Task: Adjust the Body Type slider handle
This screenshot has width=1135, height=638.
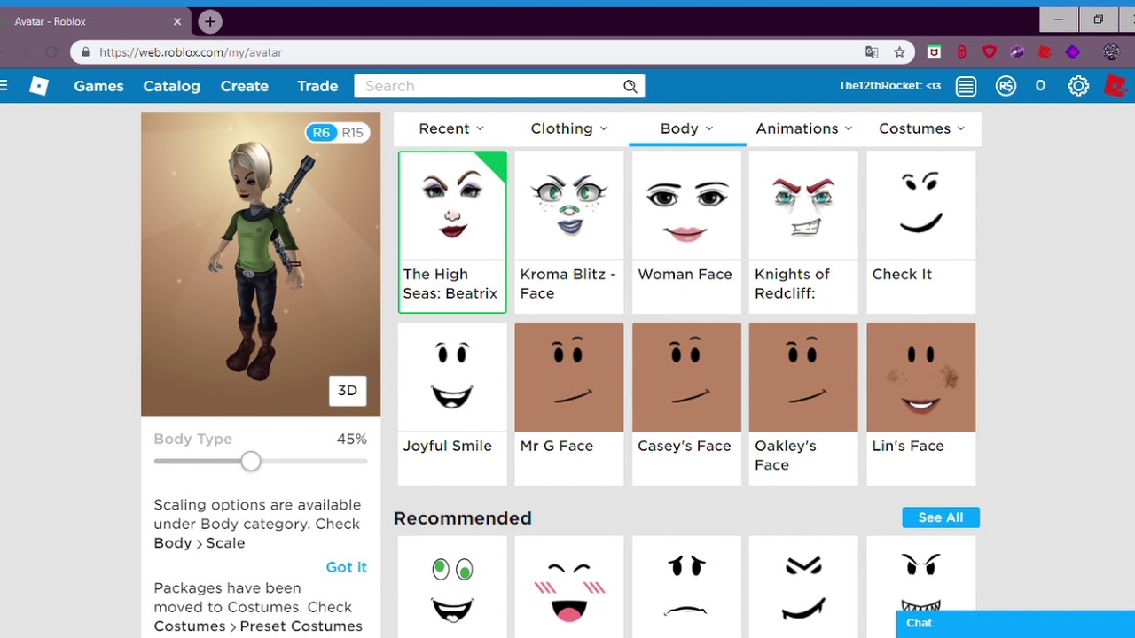Action: [x=251, y=461]
